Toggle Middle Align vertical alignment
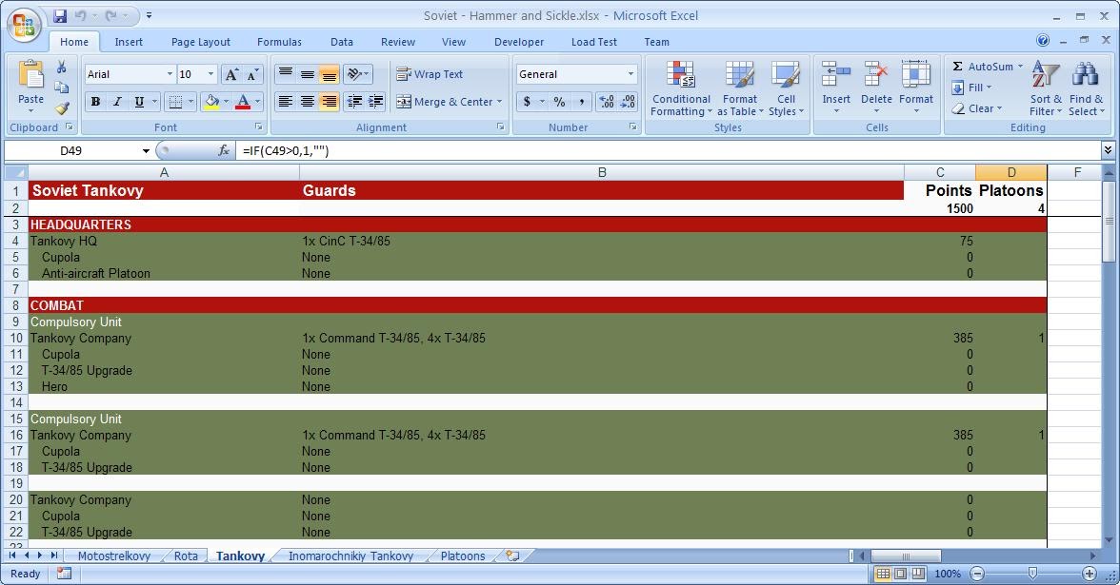The height and width of the screenshot is (585, 1120). coord(307,74)
